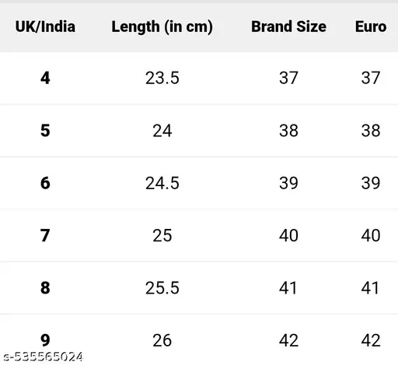This screenshot has width=398, height=366.
Task: Click Brand Size 40 cell
Action: point(288,235)
